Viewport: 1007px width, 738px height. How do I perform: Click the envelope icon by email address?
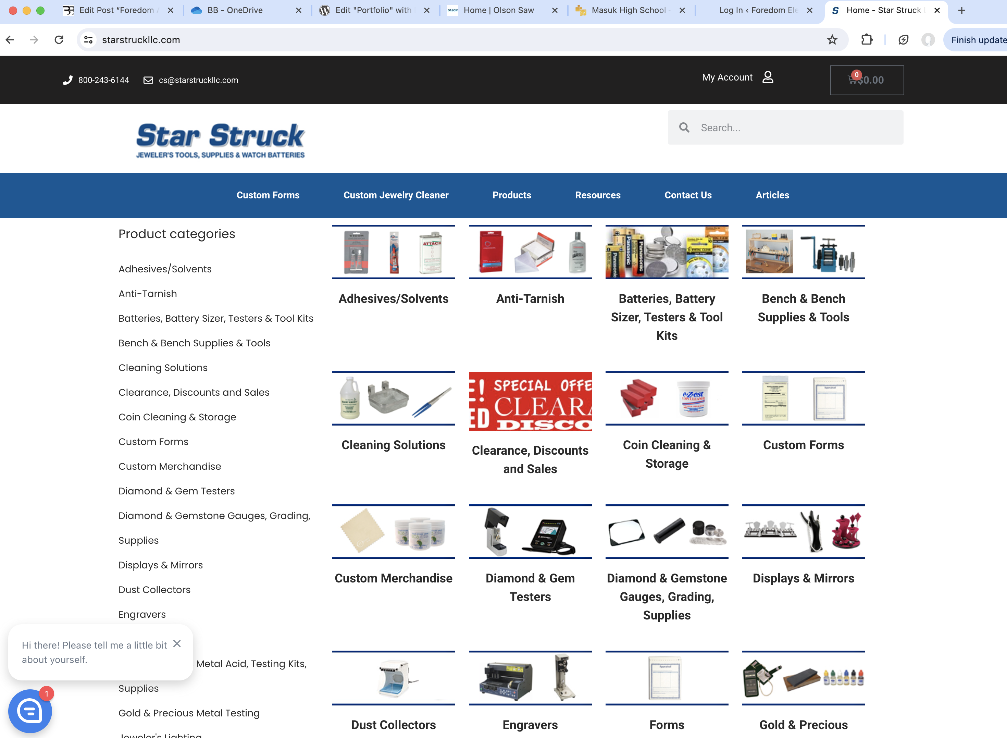tap(148, 80)
